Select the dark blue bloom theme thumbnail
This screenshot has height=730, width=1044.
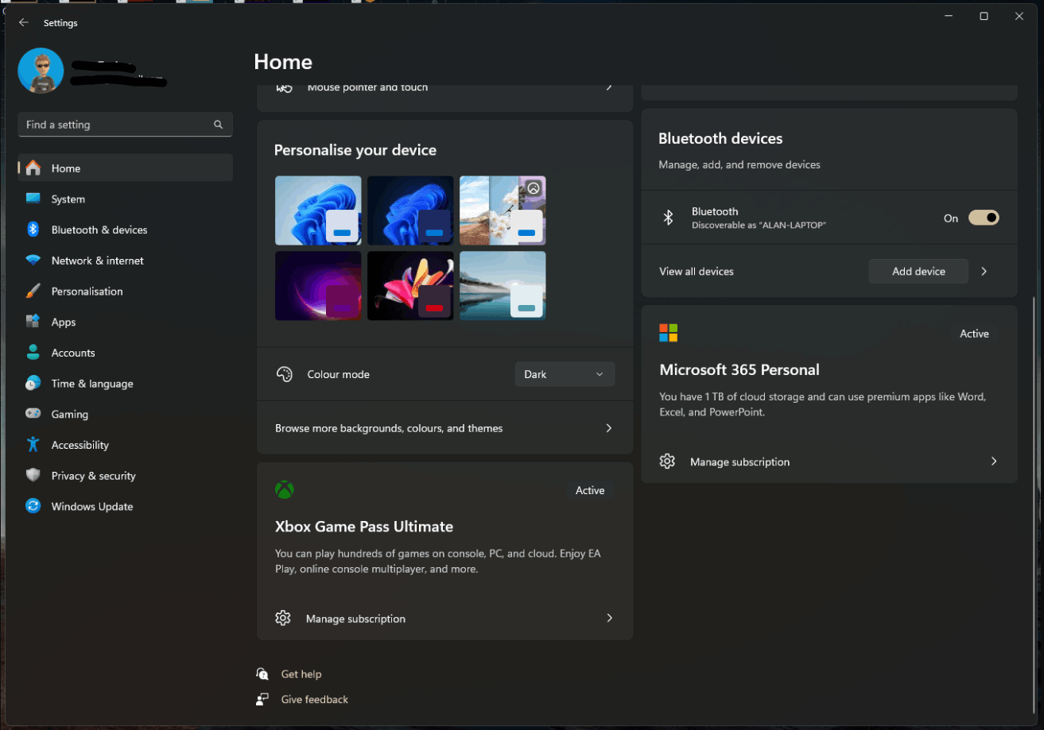pos(410,211)
